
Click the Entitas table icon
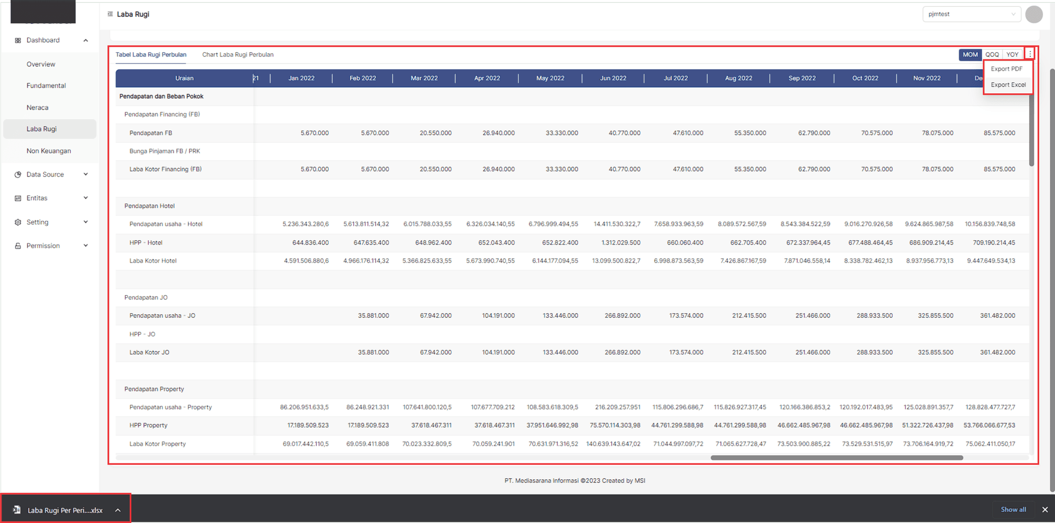click(18, 198)
